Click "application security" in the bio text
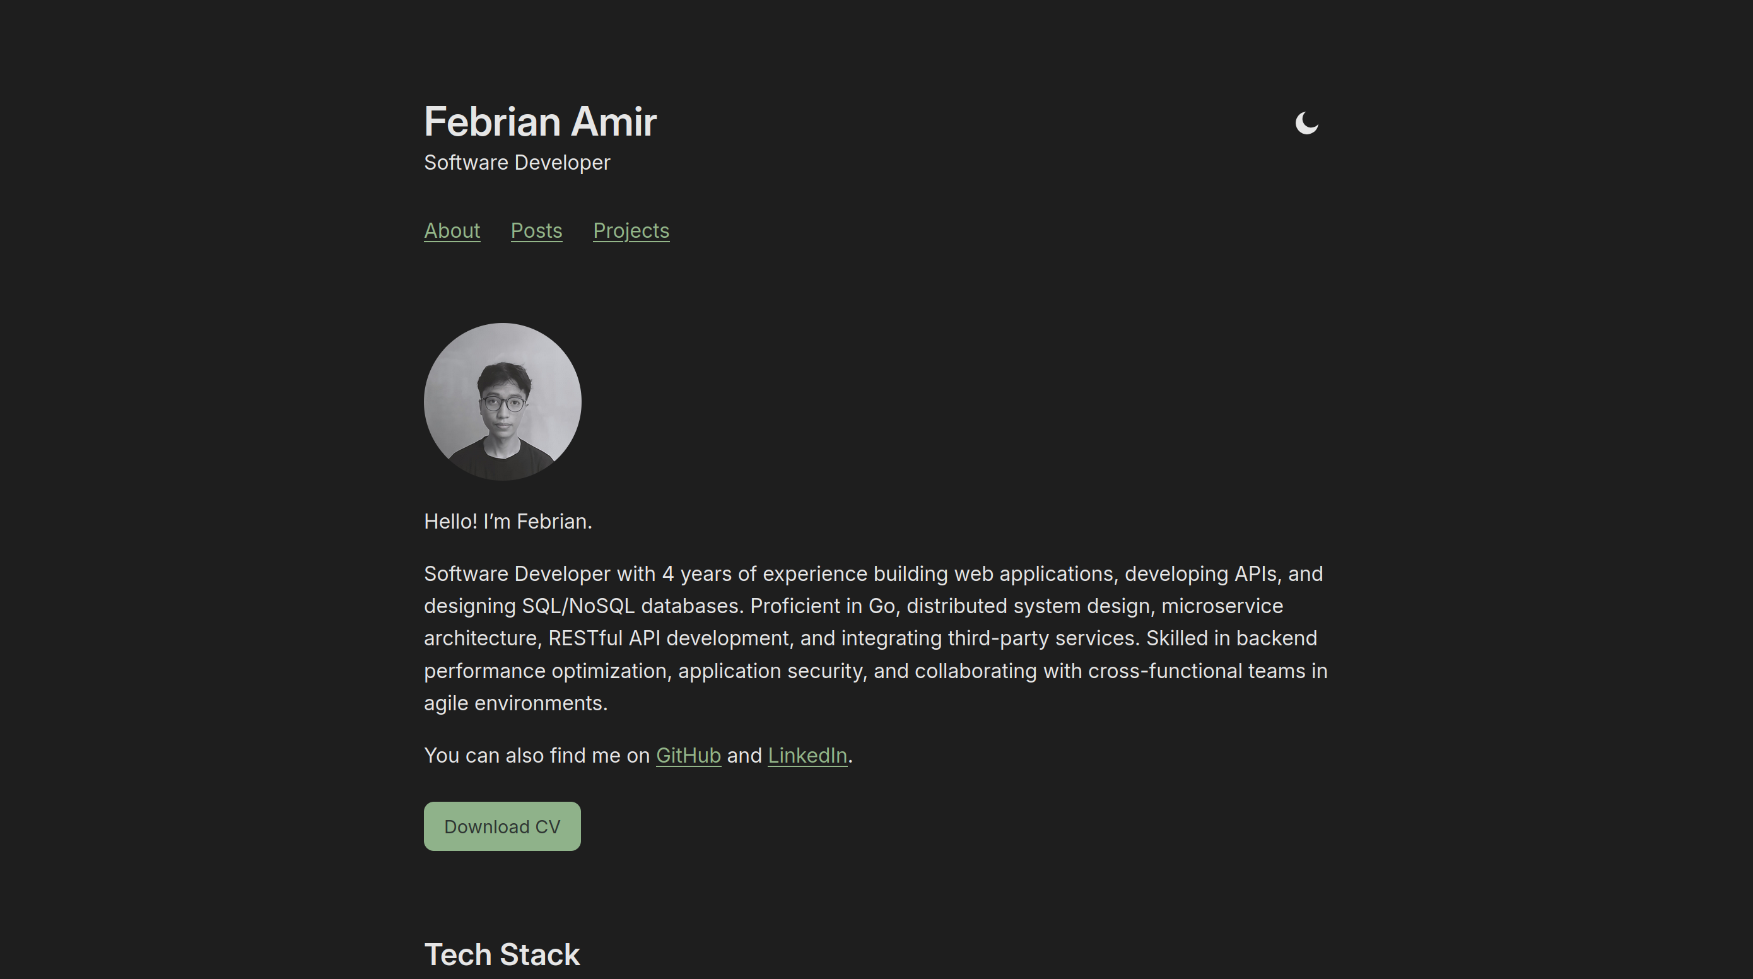Image resolution: width=1753 pixels, height=979 pixels. 770,671
